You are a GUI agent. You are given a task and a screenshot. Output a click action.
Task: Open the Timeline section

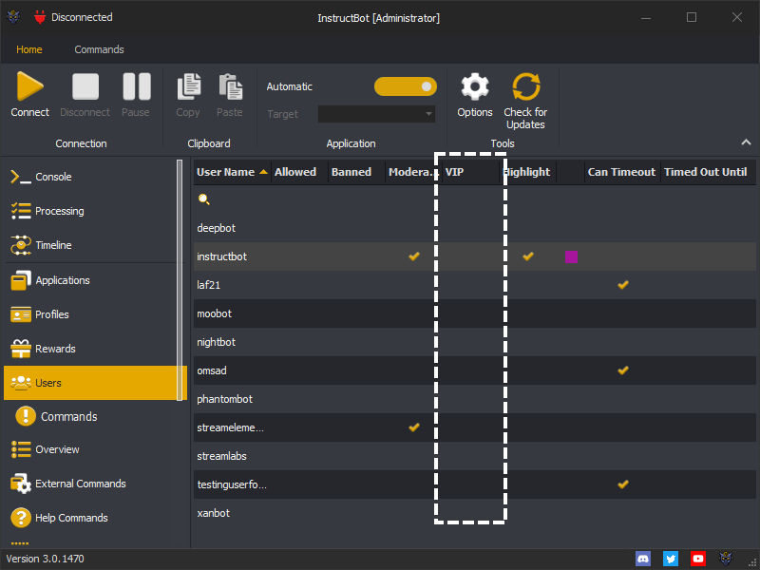(x=89, y=245)
